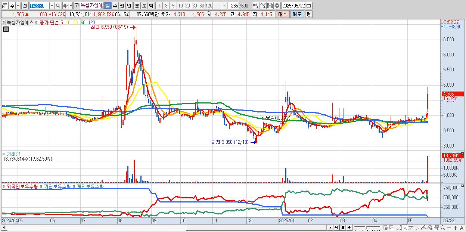Click the 매수 buy button
The image size is (466, 232).
(x=283, y=14)
